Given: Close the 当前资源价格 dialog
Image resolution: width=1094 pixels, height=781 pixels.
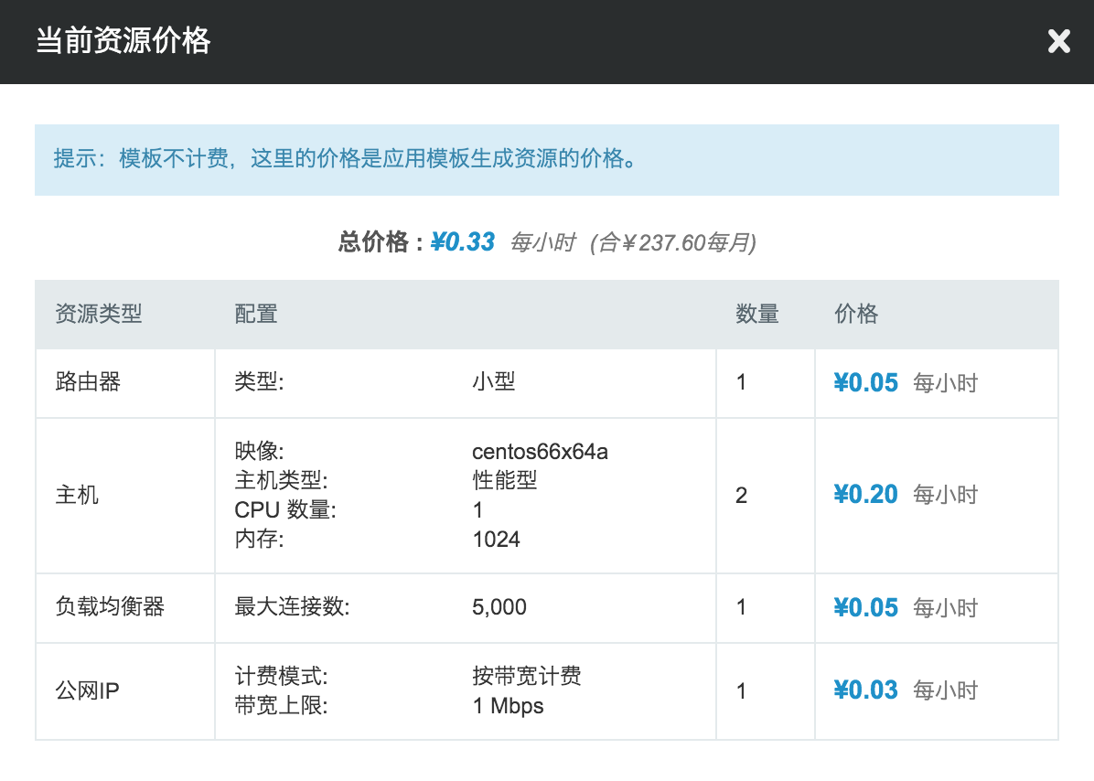Looking at the screenshot, I should (1058, 41).
